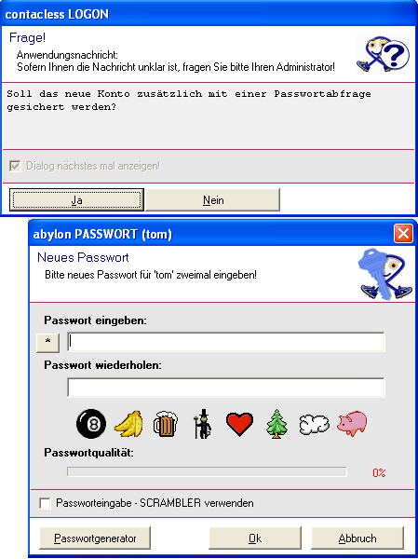
Task: Open the Passwortgenerator
Action: point(95,538)
